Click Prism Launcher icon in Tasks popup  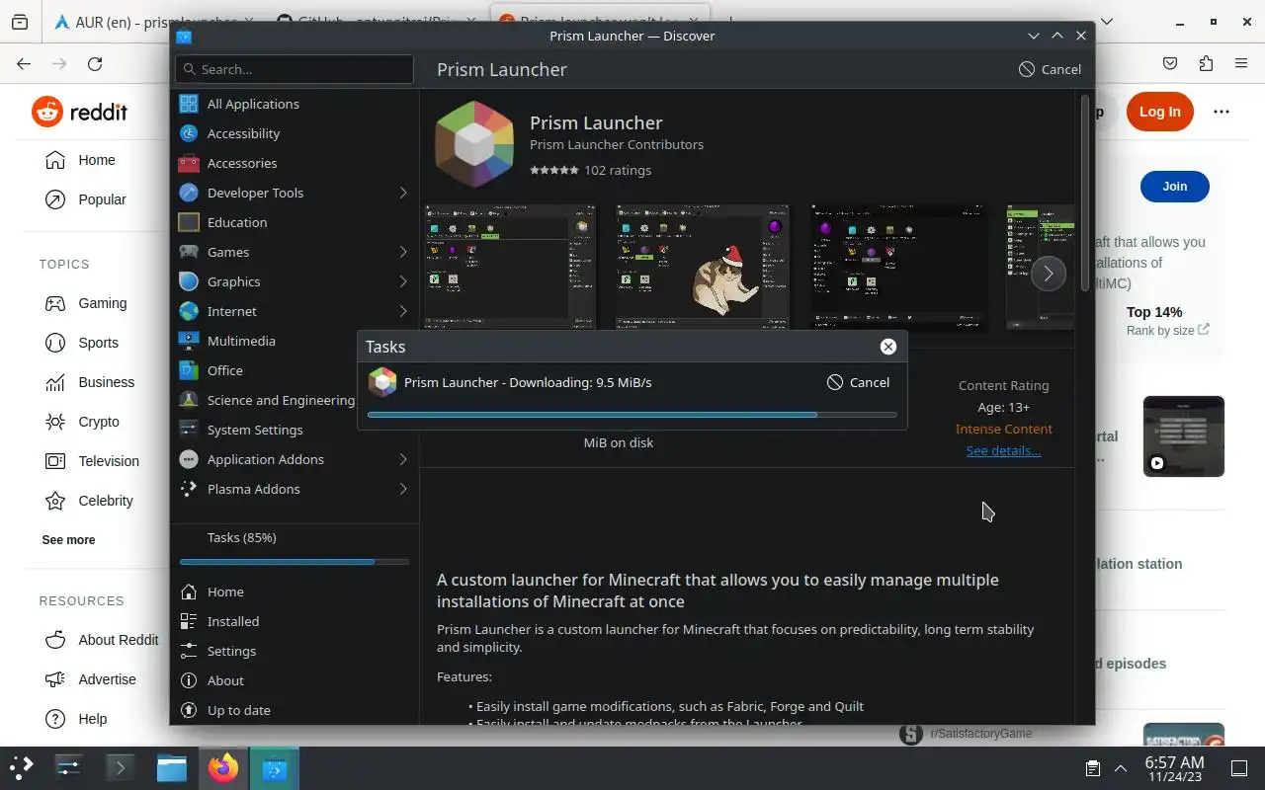tap(382, 382)
